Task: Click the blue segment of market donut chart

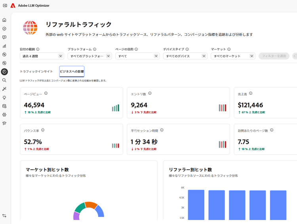Action: (x=100, y=211)
